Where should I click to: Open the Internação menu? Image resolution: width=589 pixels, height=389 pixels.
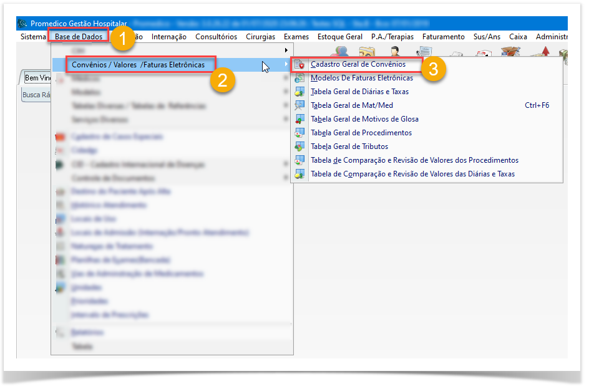(168, 37)
